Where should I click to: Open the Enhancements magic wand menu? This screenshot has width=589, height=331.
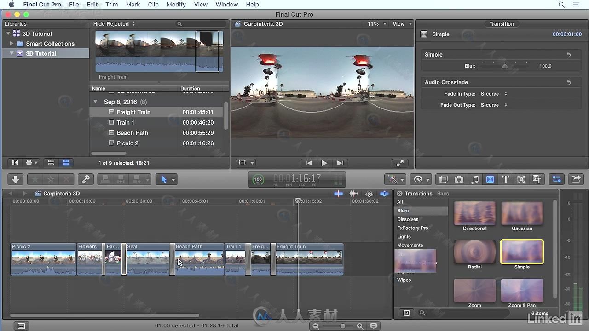[x=396, y=179]
